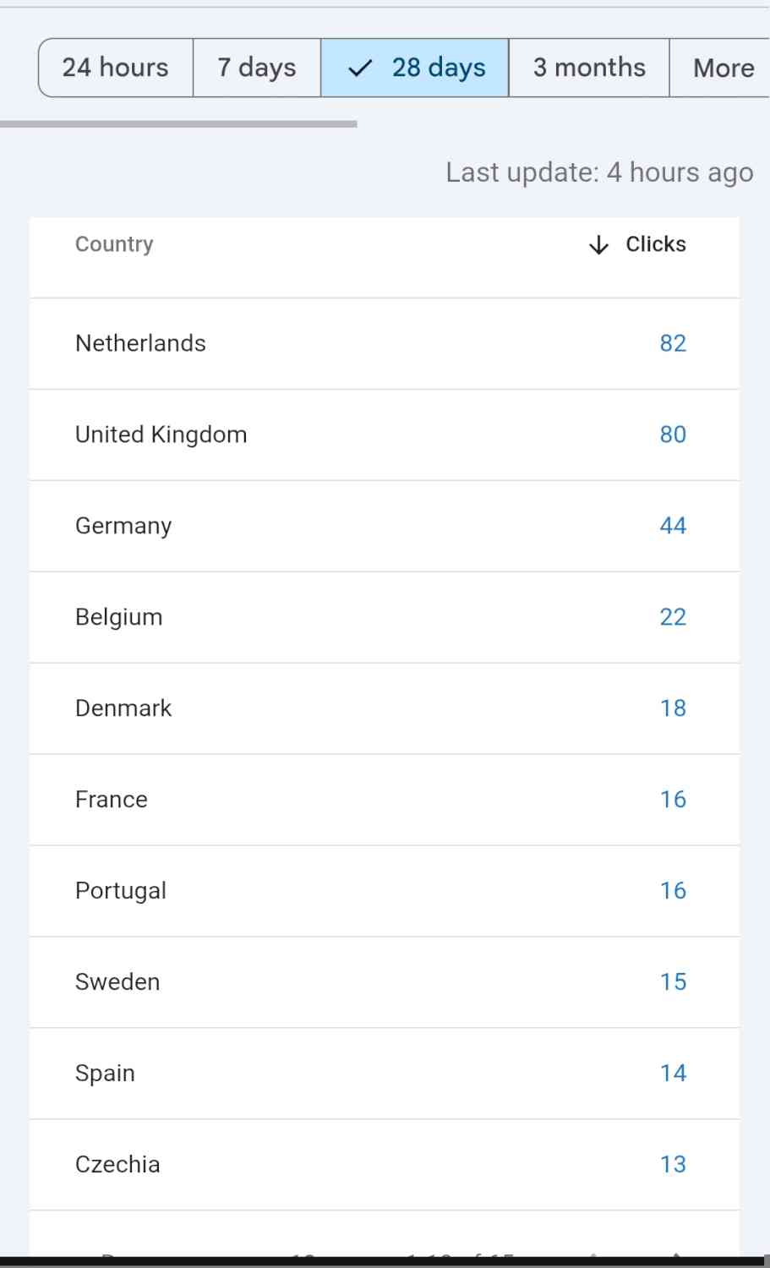Viewport: 770px width, 1268px height.
Task: Click the Denmark clicks value 18
Action: pos(673,708)
